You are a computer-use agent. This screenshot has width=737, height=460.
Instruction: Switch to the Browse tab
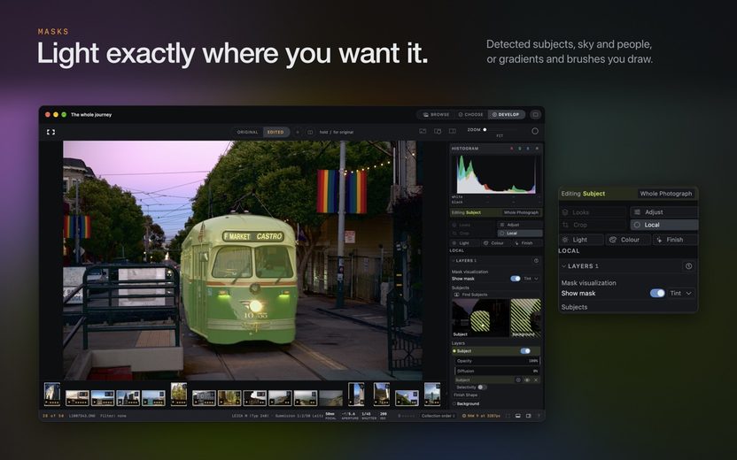point(436,114)
